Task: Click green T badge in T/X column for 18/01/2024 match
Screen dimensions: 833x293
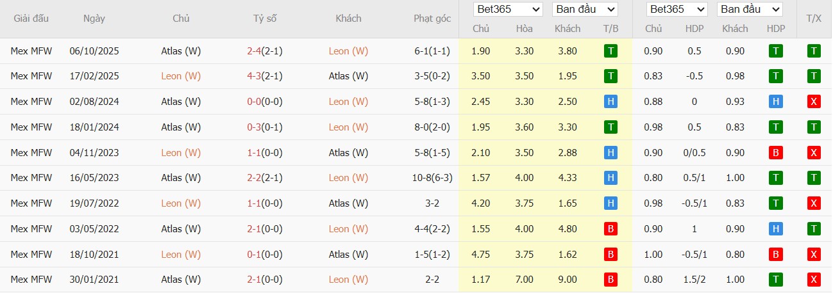Action: [814, 127]
